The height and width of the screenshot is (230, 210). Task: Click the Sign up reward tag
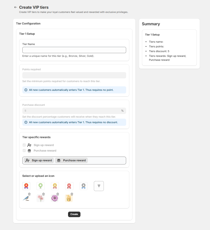(39, 160)
